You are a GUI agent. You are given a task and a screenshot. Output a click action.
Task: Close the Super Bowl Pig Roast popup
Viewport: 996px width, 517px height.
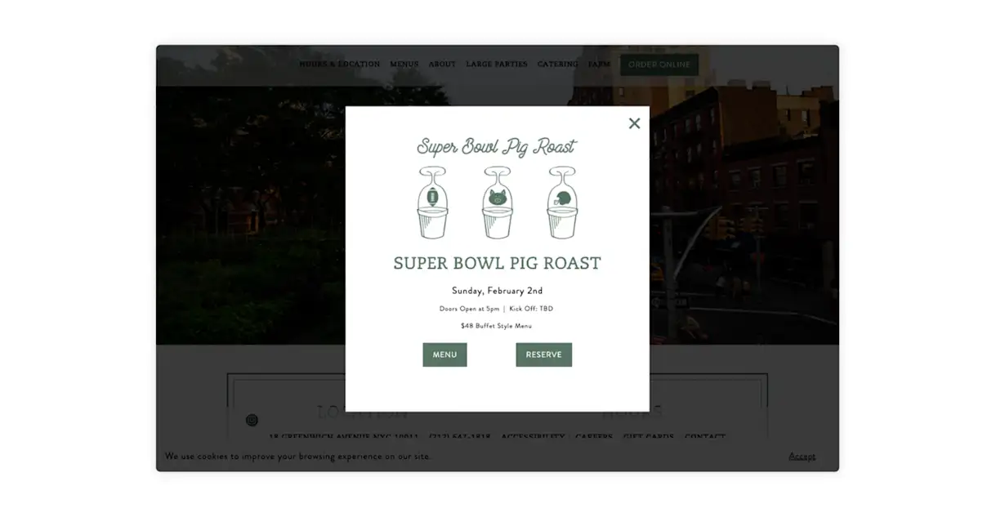point(634,123)
